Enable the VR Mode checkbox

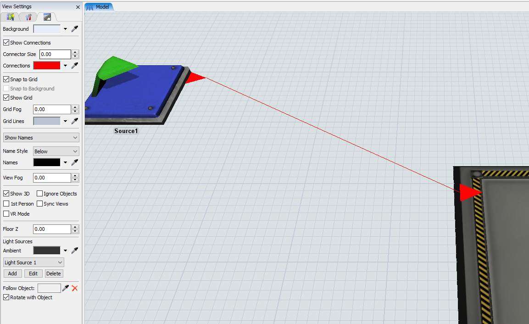(6, 214)
